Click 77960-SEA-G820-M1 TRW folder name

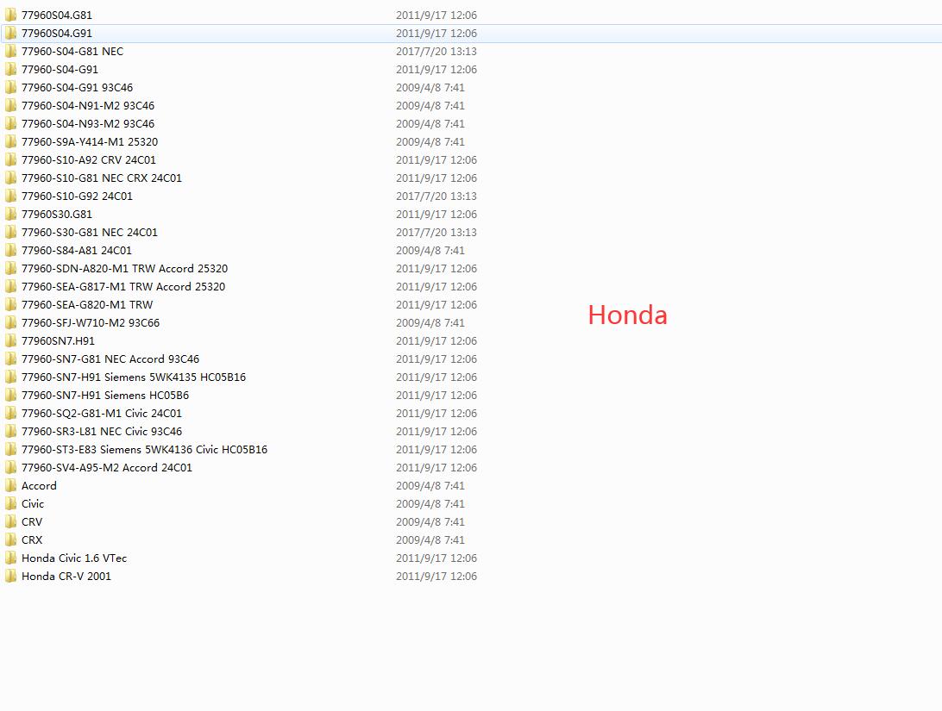[x=87, y=305]
